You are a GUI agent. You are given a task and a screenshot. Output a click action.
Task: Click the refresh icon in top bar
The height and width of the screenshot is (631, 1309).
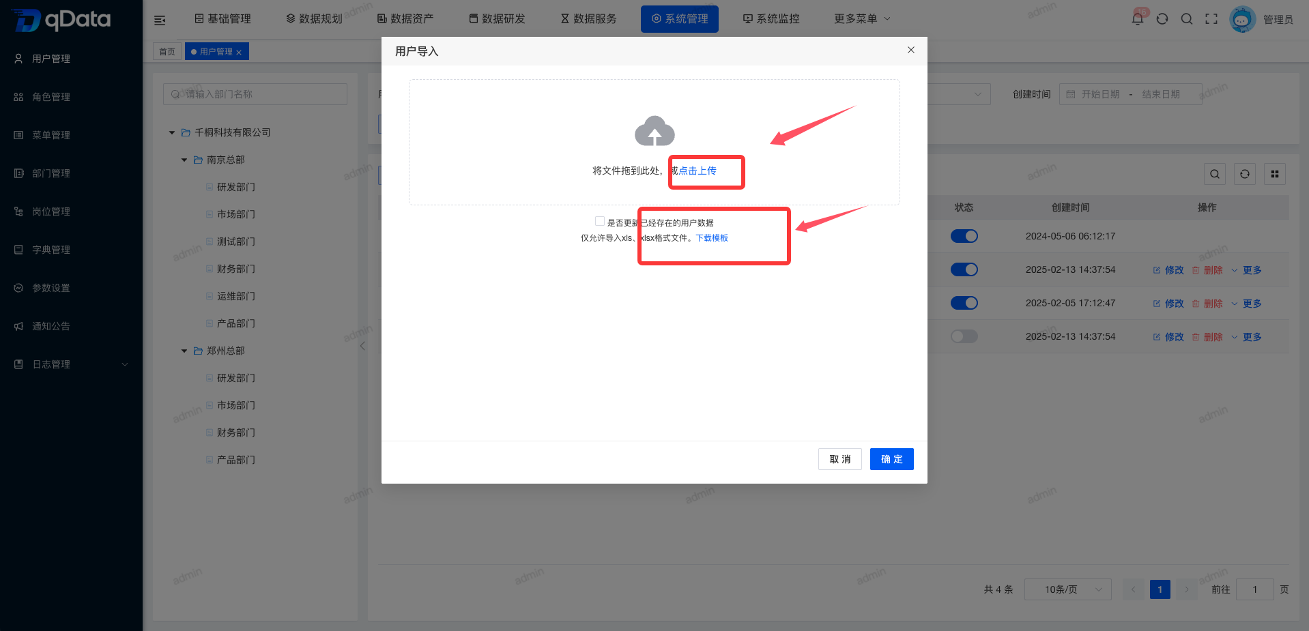pyautogui.click(x=1162, y=19)
